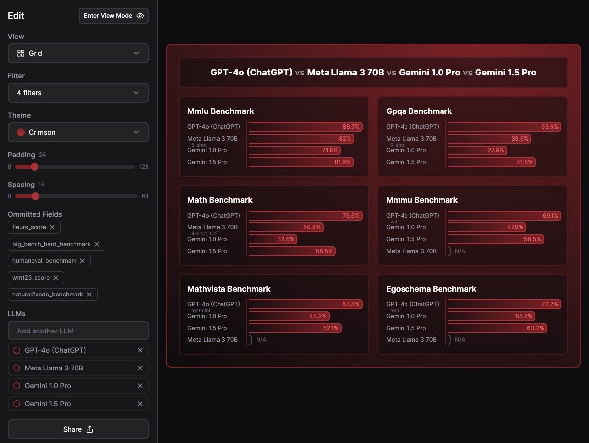Remove GPT-4o (ChatGPT) from LLMs list
The height and width of the screenshot is (443, 589).
(140, 350)
